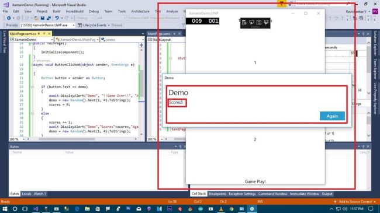Screen dimensions: 380x213
Task: Pin the MainPage.xaml.cs tab
Action: 44,33
